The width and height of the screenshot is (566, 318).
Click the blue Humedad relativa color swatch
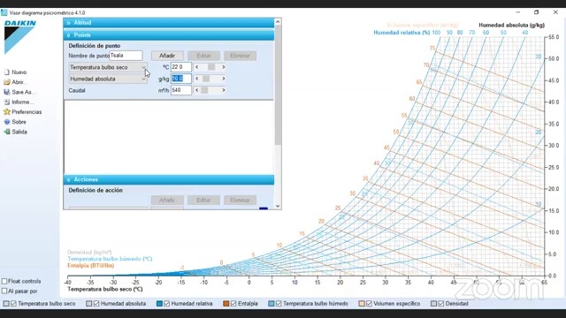(159, 304)
